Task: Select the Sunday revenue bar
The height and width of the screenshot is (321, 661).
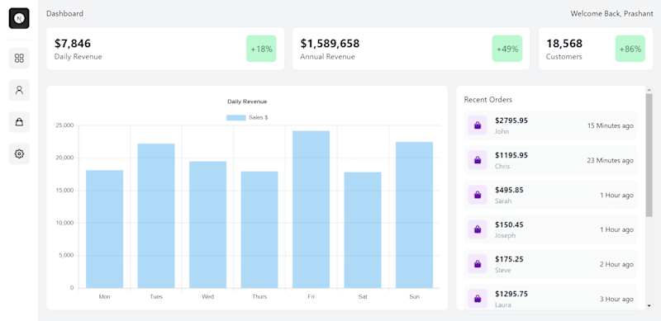Action: (415, 215)
